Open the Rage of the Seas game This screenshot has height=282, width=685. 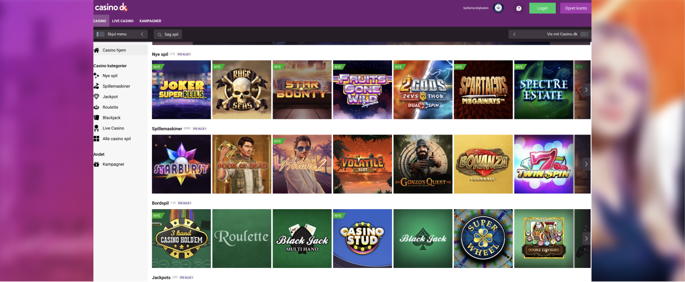pos(242,90)
